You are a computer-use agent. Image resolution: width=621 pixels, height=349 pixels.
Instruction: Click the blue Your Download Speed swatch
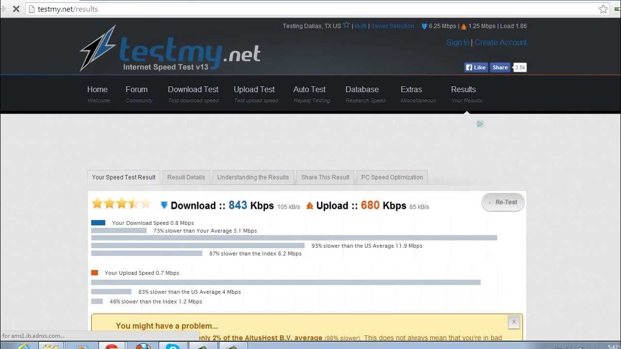coord(98,223)
